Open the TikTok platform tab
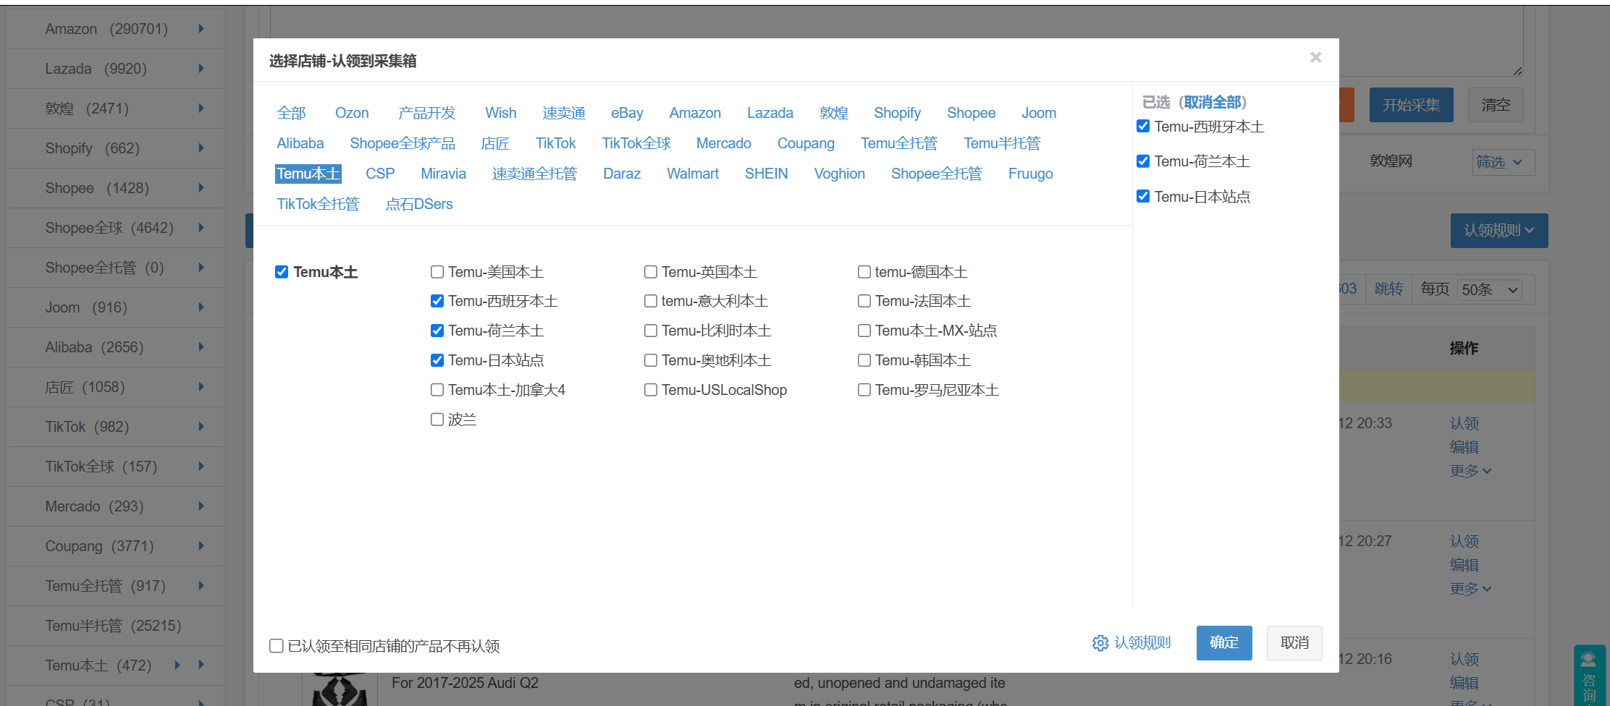Image resolution: width=1610 pixels, height=706 pixels. click(x=556, y=143)
